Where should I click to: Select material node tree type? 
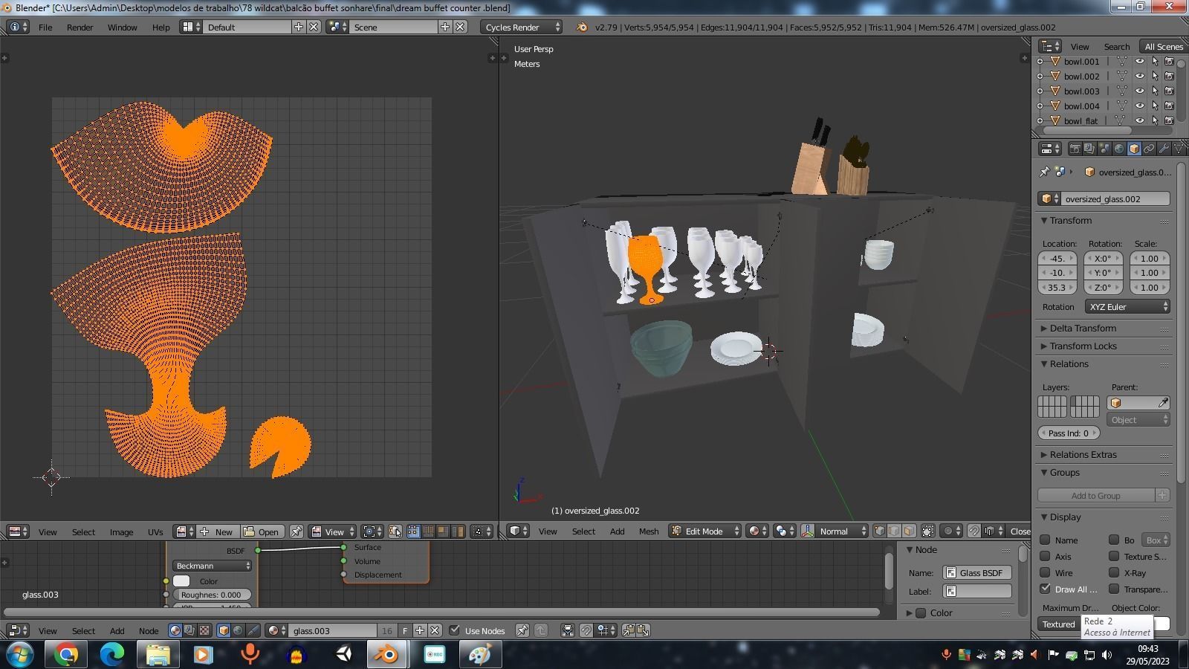(175, 630)
